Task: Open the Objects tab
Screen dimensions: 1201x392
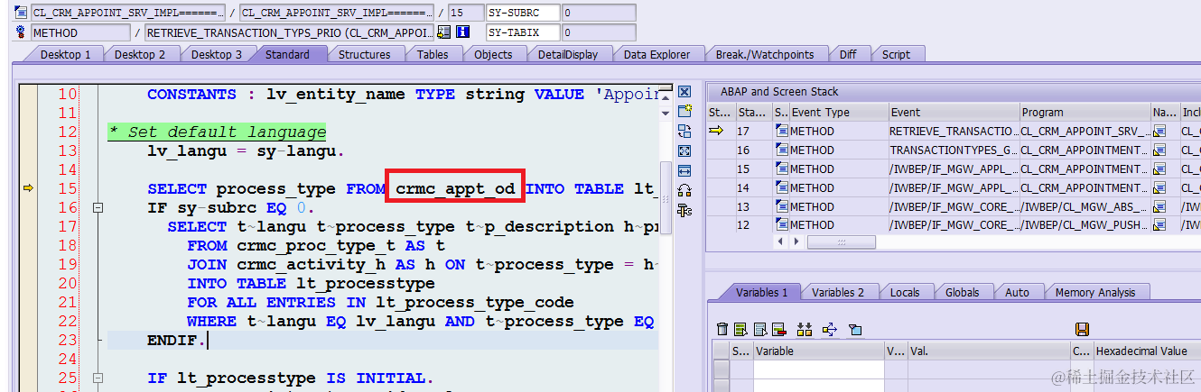Action: (493, 54)
